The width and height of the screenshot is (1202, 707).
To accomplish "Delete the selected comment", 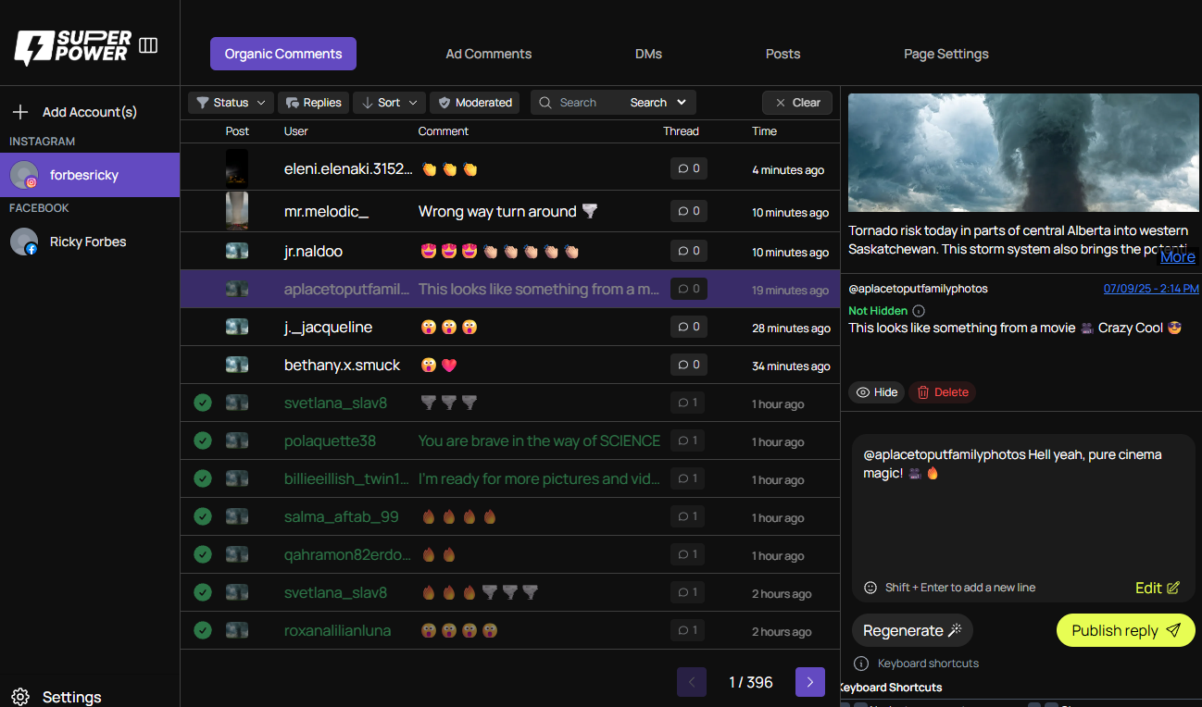I will 943,392.
